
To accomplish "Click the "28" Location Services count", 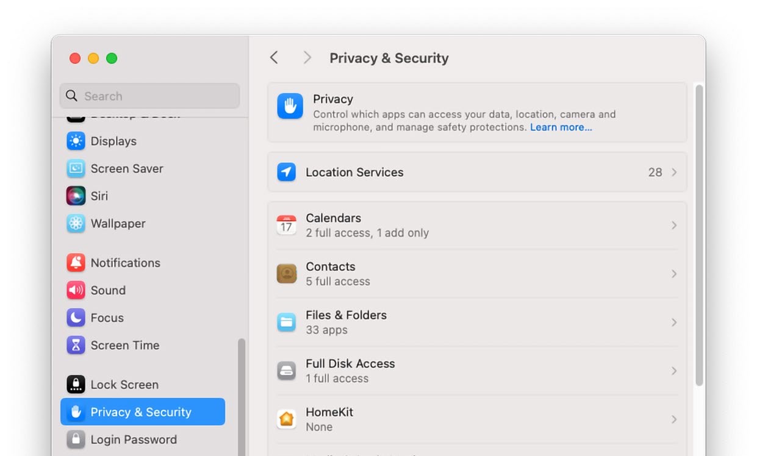I will pos(655,172).
